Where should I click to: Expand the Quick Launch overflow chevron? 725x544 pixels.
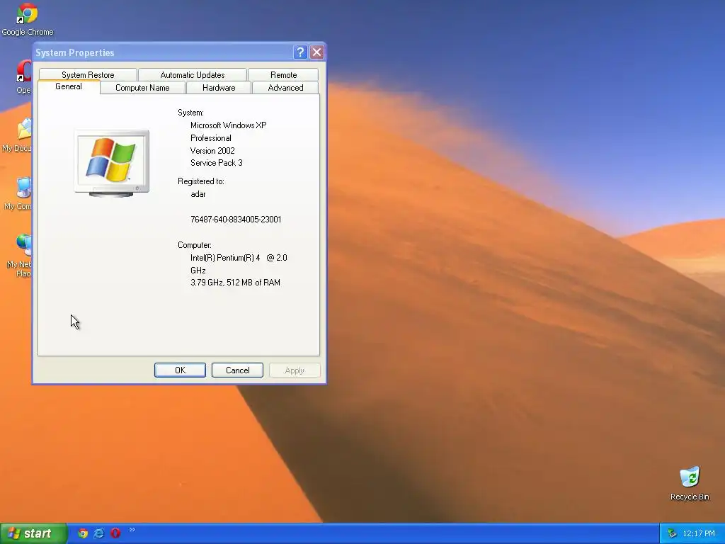coord(132,530)
